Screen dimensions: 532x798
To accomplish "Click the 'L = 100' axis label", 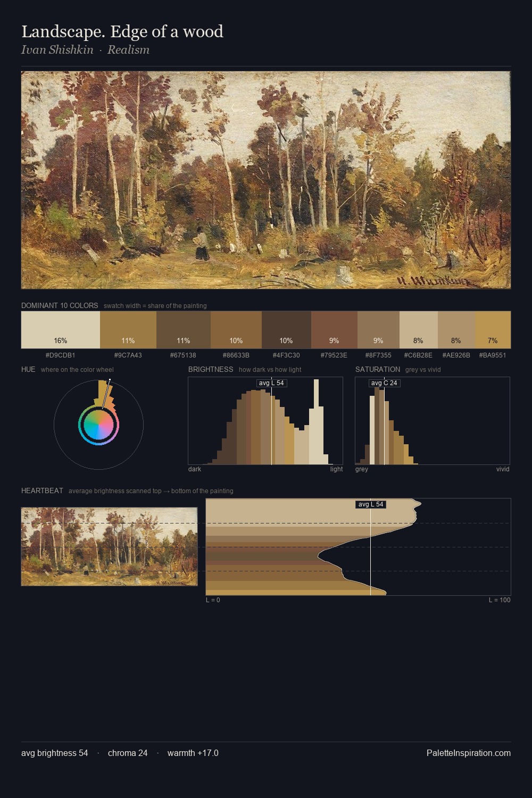I will [x=500, y=600].
